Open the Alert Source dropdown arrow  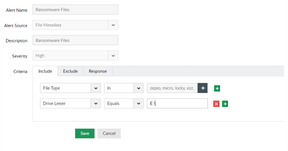coord(113,25)
